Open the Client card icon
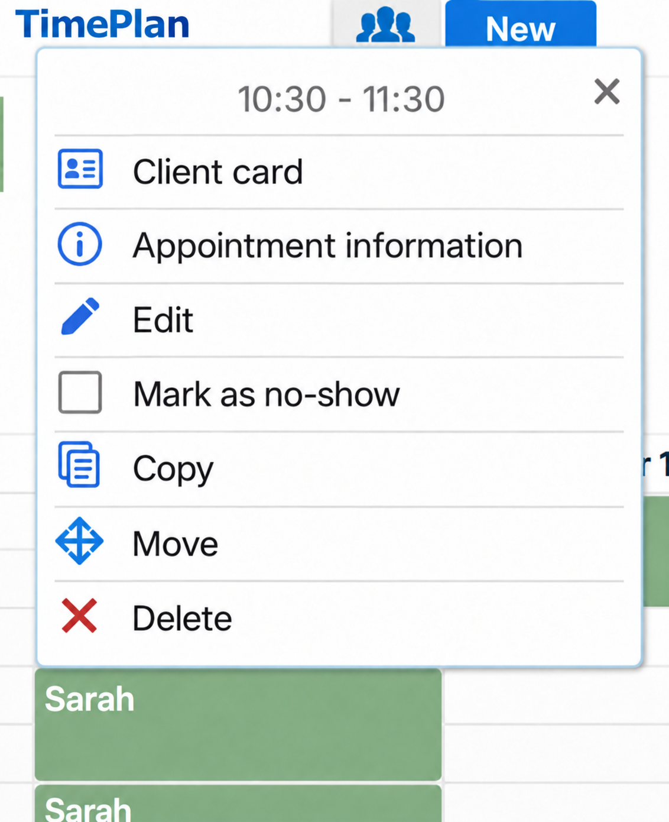The width and height of the screenshot is (669, 822). tap(80, 169)
